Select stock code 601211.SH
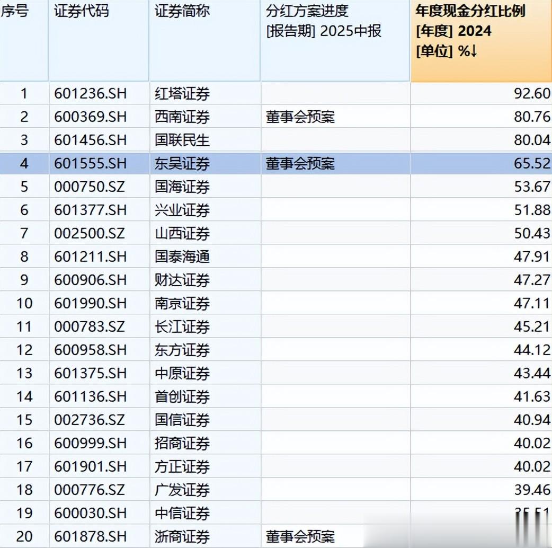The image size is (552, 548). 91,257
